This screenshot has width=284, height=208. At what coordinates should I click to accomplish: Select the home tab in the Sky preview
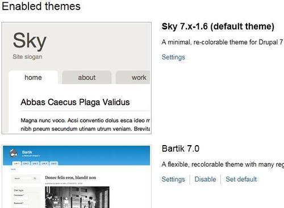point(33,77)
